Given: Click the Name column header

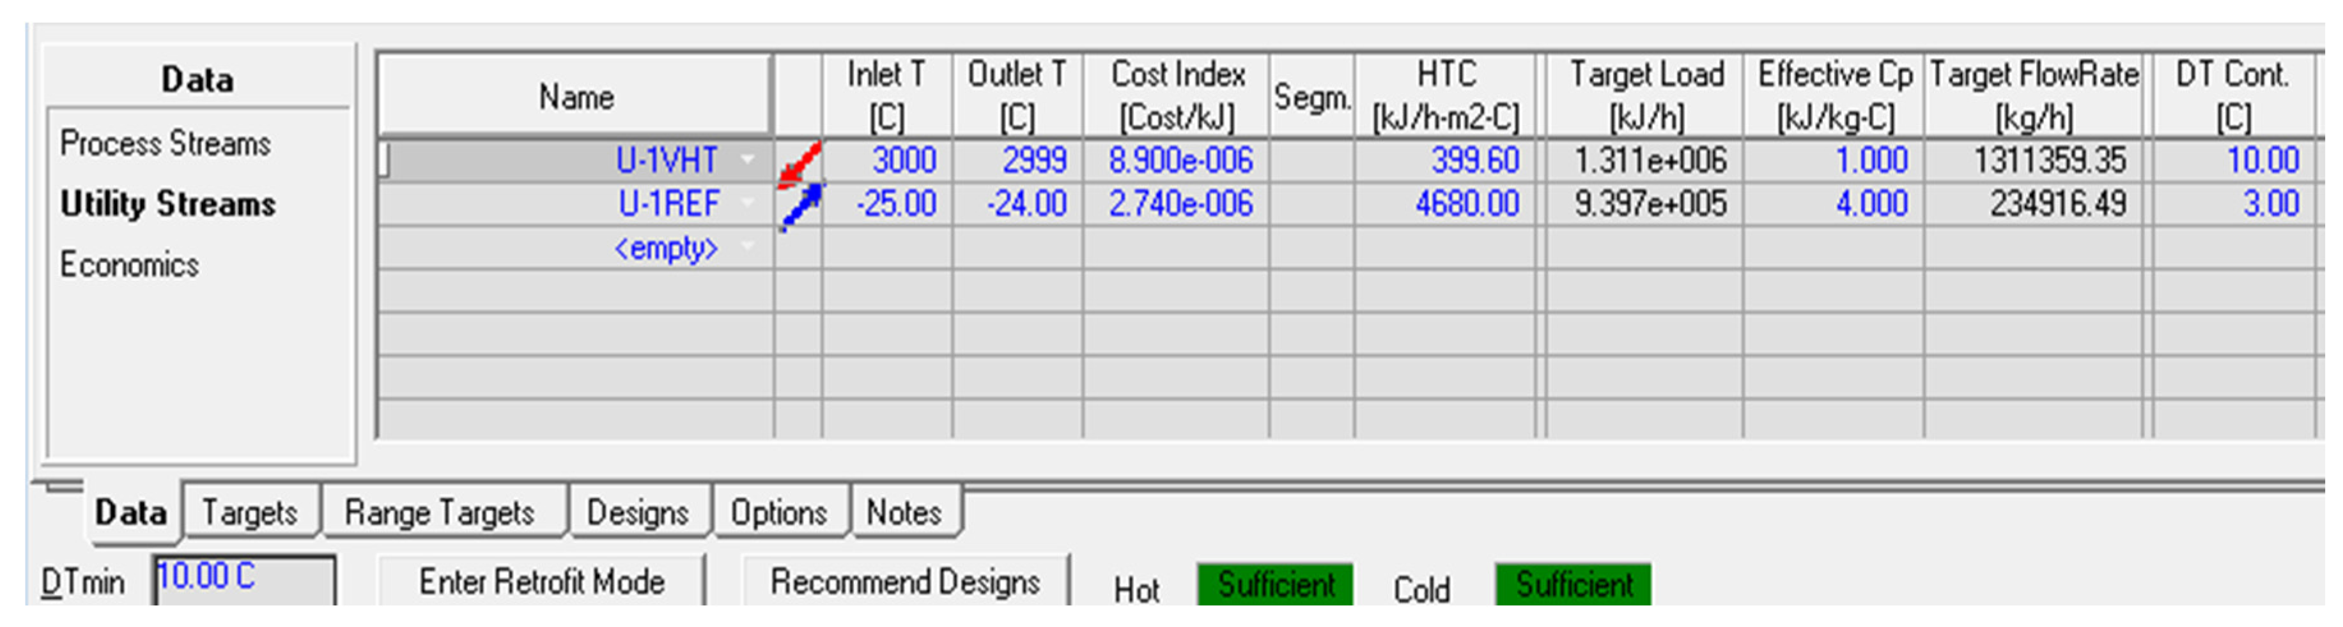Looking at the screenshot, I should [575, 95].
